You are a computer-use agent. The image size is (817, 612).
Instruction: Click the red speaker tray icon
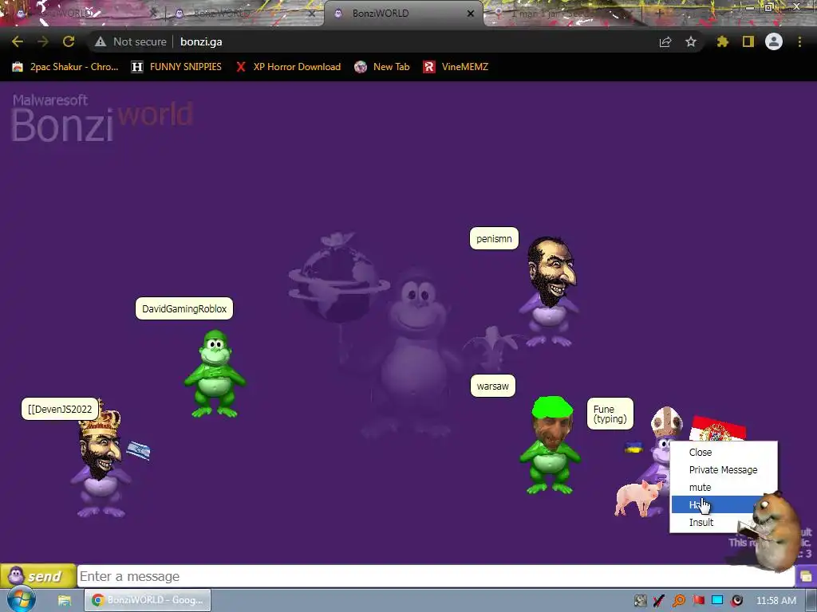[736, 601]
